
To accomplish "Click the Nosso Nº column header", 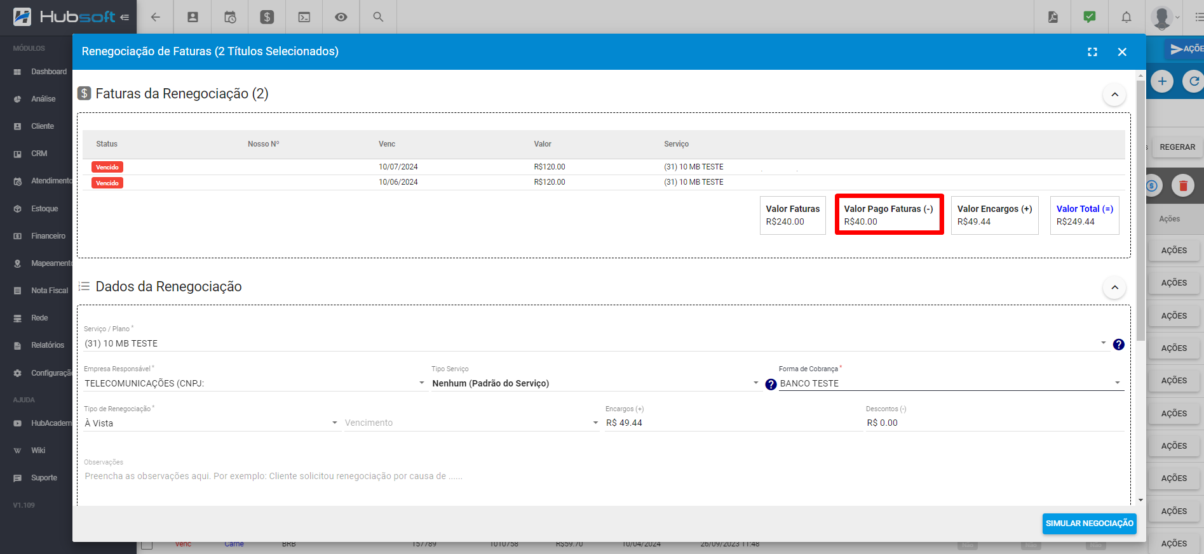I will tap(263, 144).
